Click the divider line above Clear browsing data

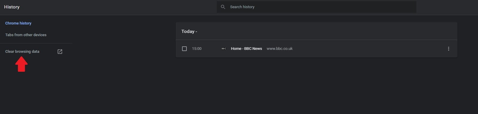pyautogui.click(x=36, y=43)
